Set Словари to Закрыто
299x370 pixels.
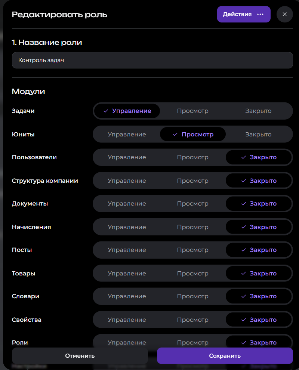pyautogui.click(x=258, y=296)
